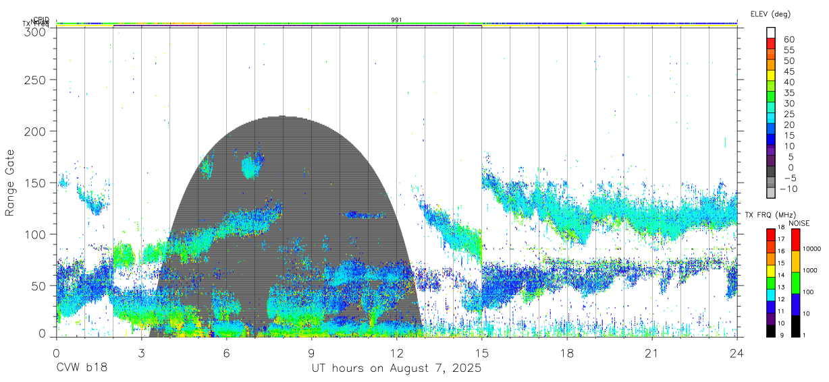Click the TX FRQ legend value "18"

[780, 227]
